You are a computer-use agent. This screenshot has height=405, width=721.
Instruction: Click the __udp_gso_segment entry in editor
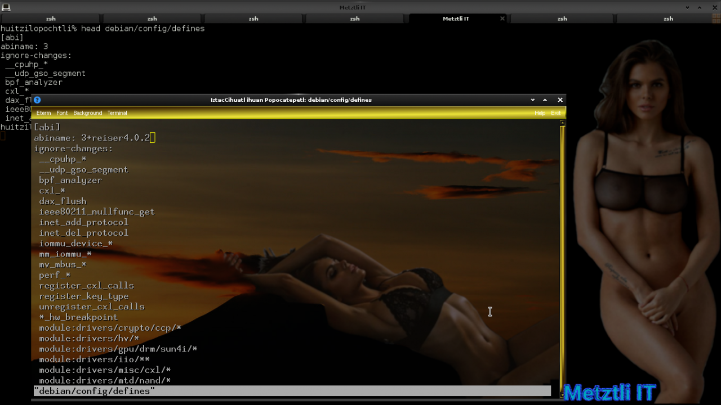click(83, 170)
